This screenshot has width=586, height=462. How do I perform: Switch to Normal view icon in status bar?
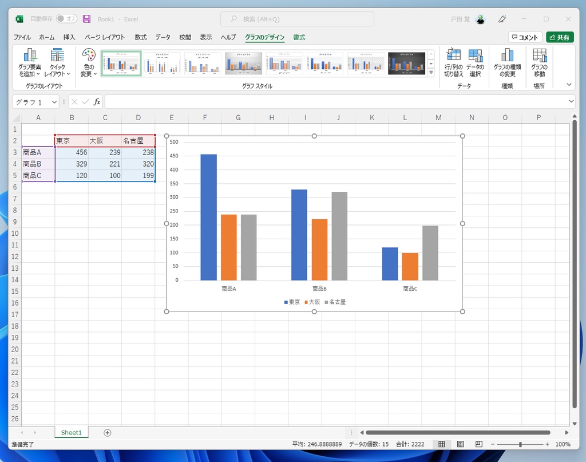(x=441, y=444)
